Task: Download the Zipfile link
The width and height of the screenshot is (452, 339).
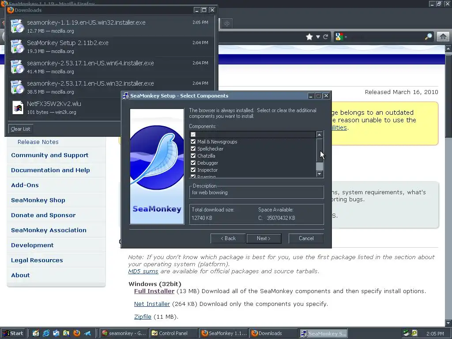Action: [x=143, y=316]
